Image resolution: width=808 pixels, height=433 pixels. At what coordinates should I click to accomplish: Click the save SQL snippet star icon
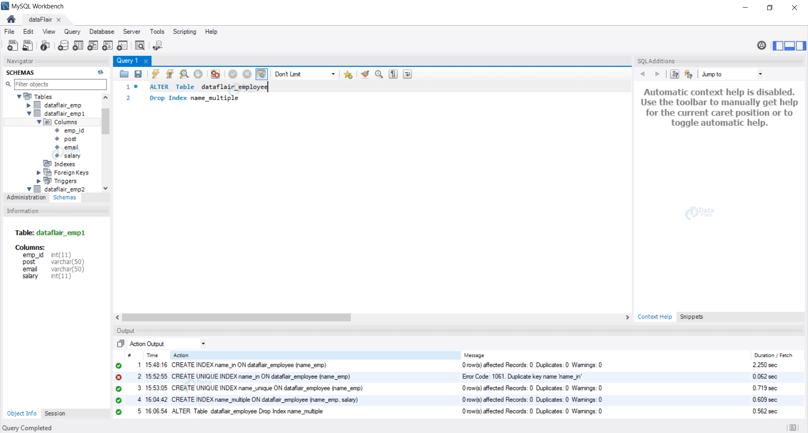coord(348,74)
